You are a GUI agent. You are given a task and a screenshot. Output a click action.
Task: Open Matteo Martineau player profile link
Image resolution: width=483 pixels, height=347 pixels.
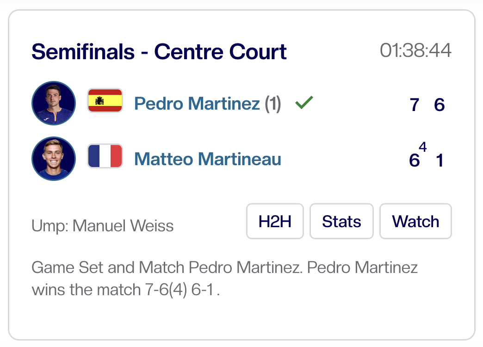pyautogui.click(x=207, y=159)
